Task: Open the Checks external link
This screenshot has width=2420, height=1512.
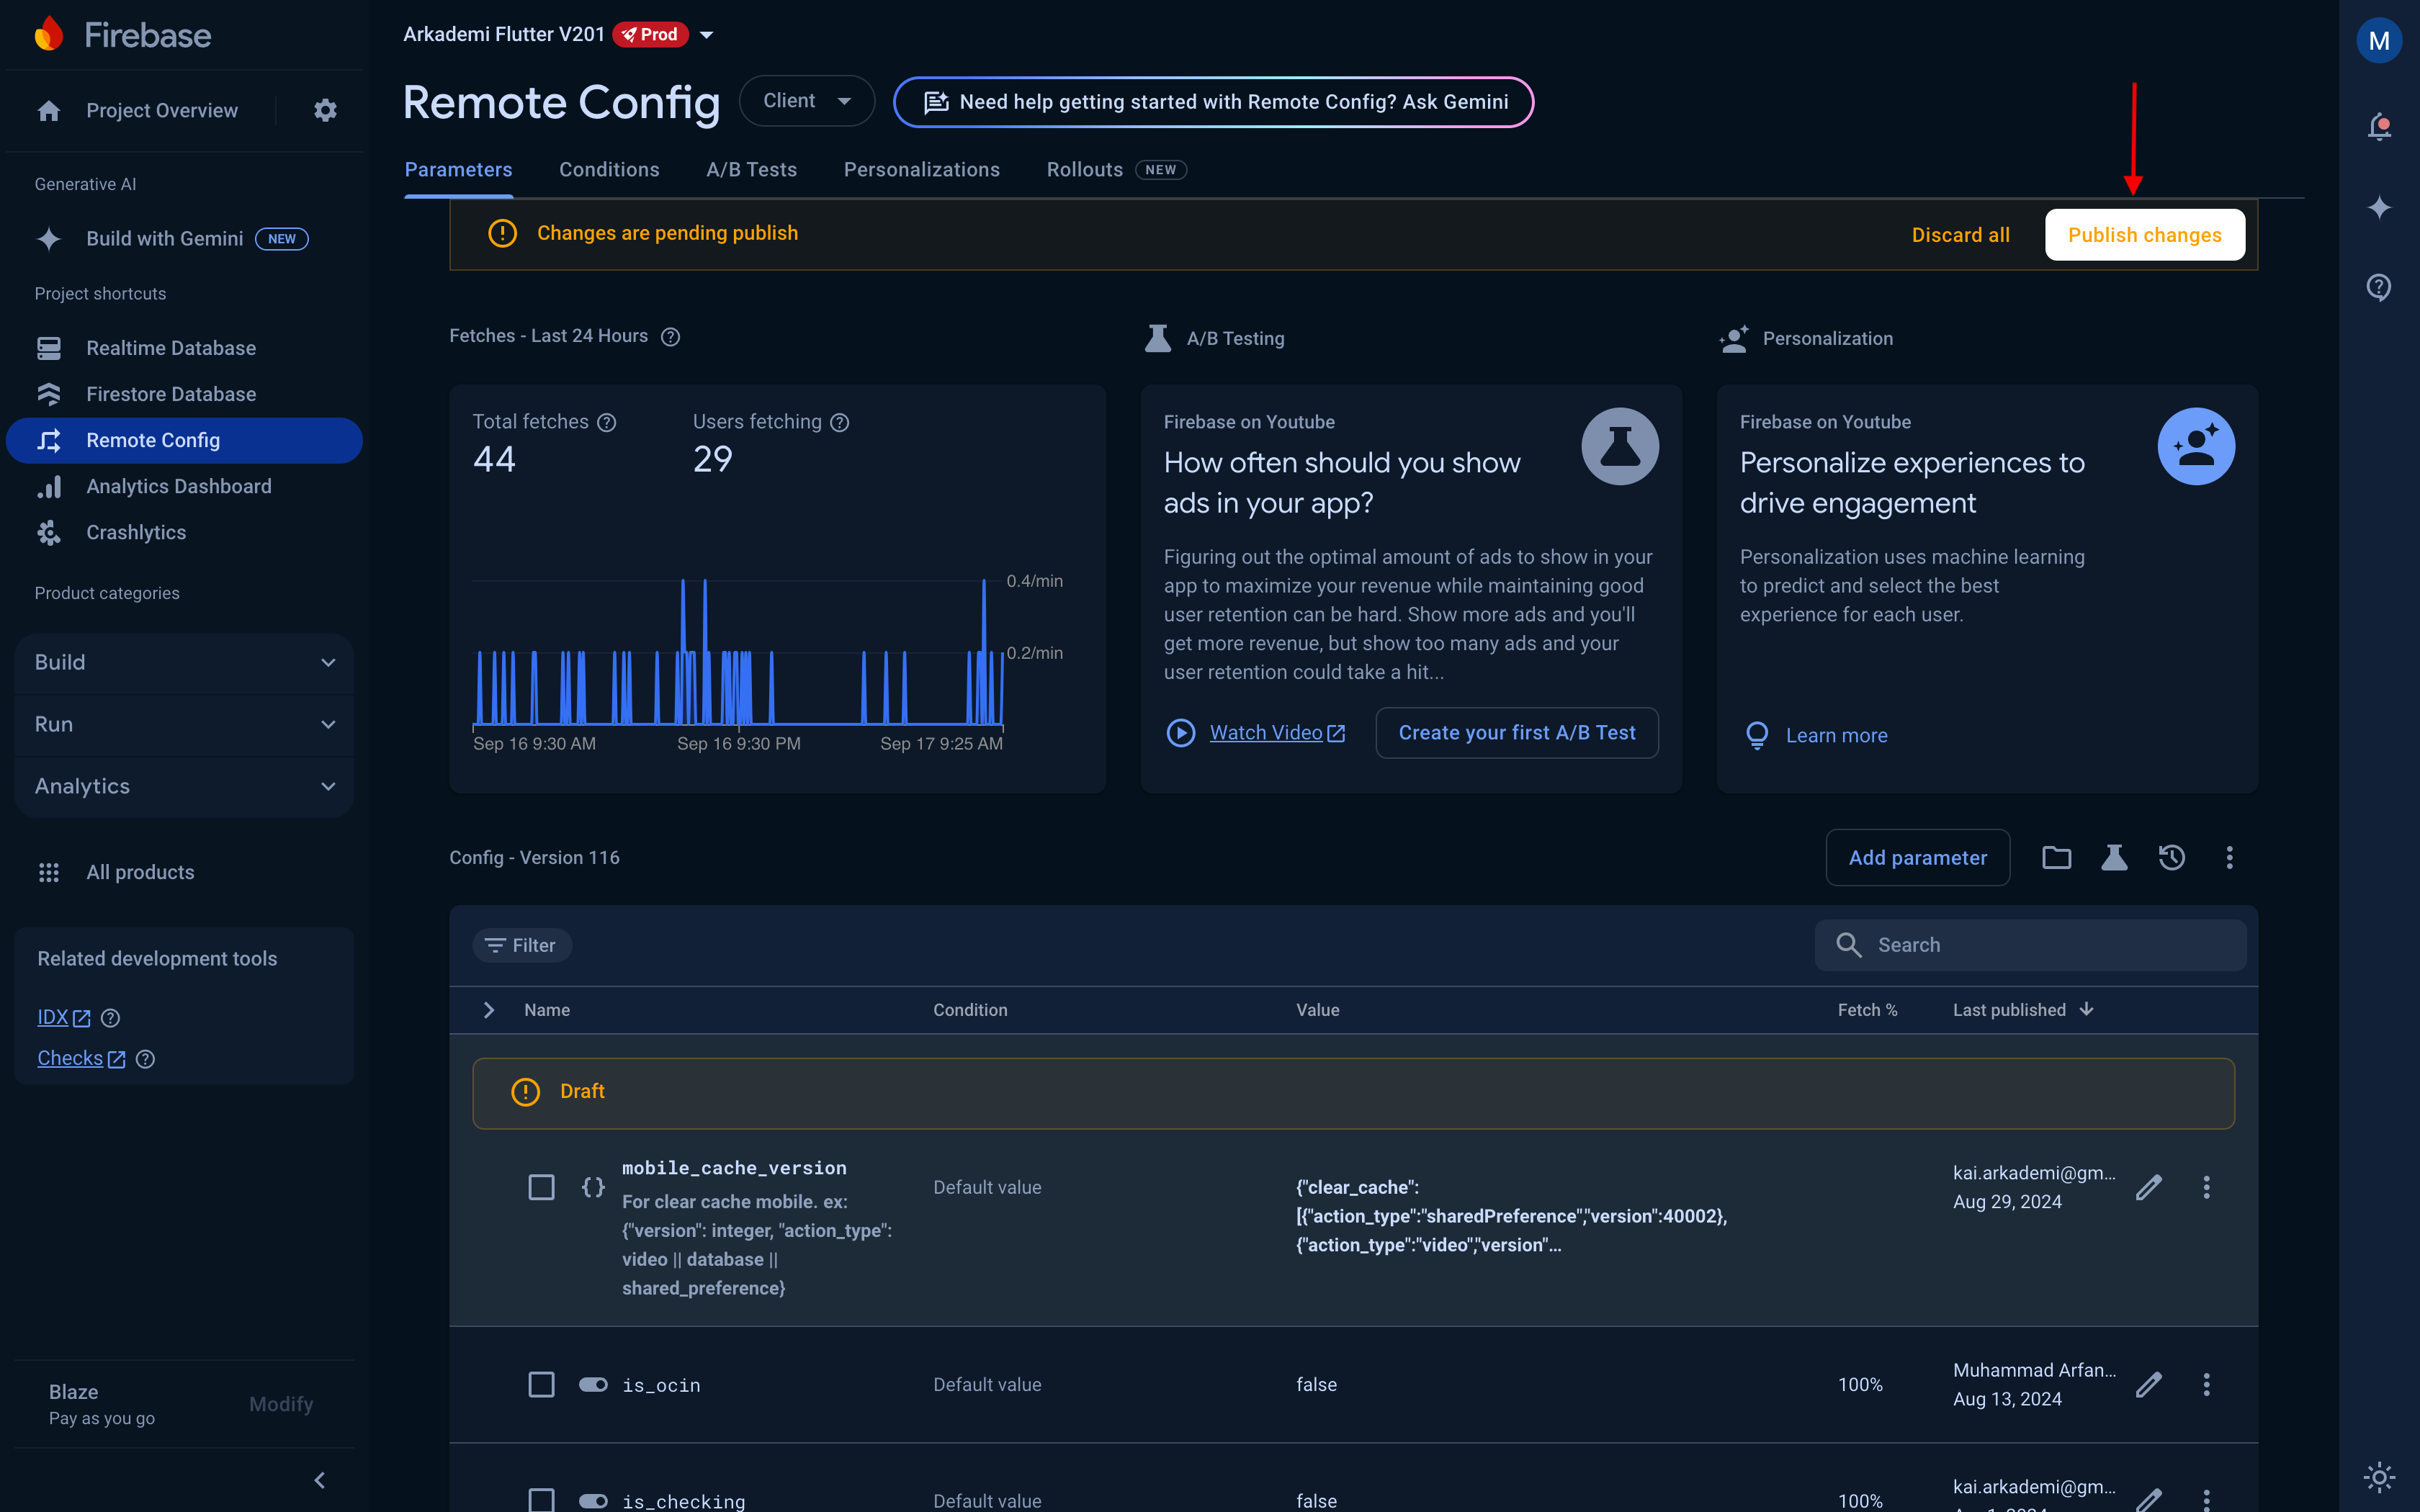Action: pyautogui.click(x=69, y=1057)
